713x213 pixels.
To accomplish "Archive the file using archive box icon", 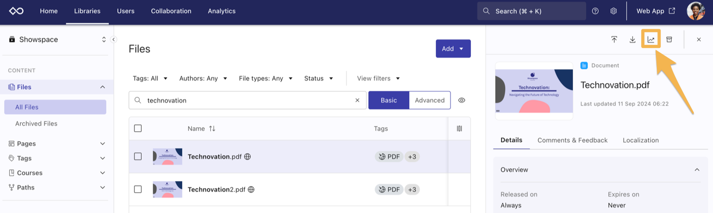I will point(669,39).
